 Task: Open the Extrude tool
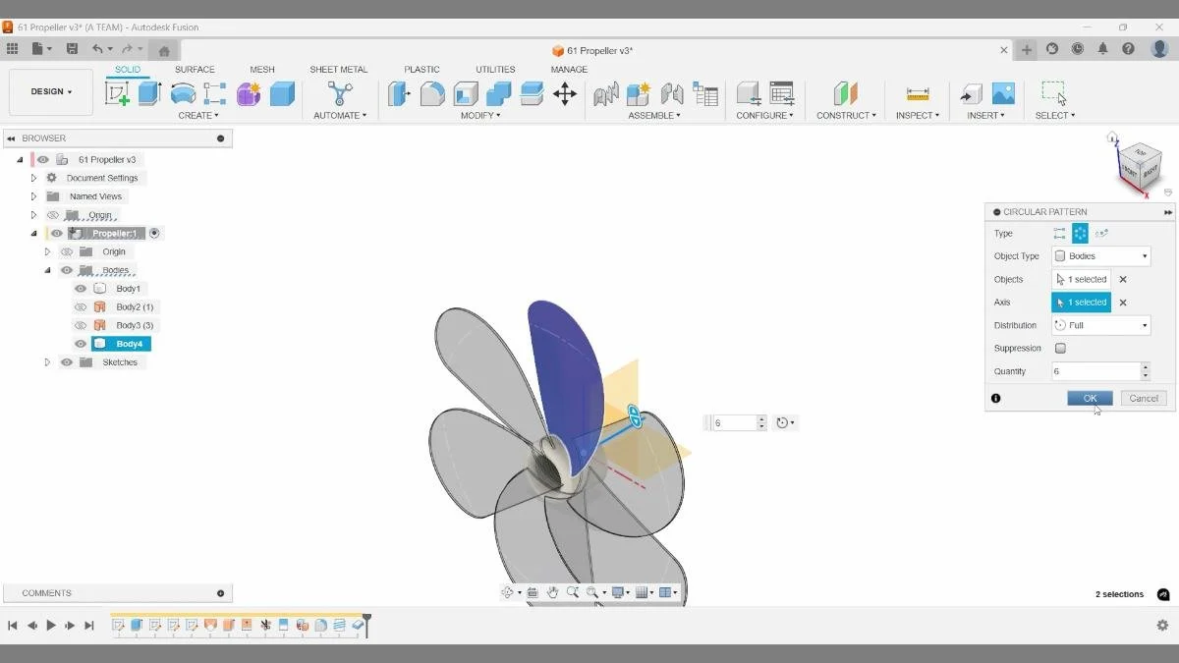pos(146,92)
